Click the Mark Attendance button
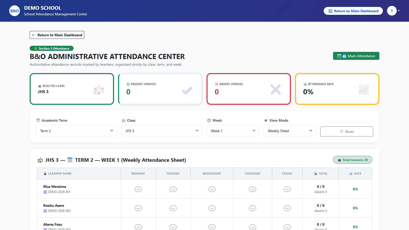This screenshot has height=230, width=409. point(356,56)
